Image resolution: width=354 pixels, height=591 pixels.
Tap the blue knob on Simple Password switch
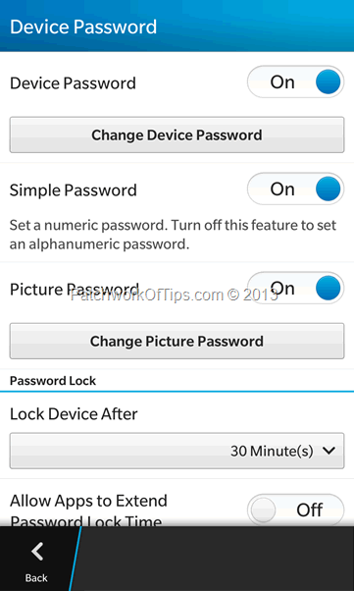click(329, 188)
